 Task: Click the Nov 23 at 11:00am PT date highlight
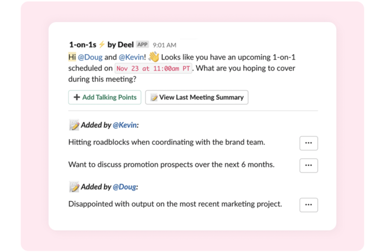153,68
